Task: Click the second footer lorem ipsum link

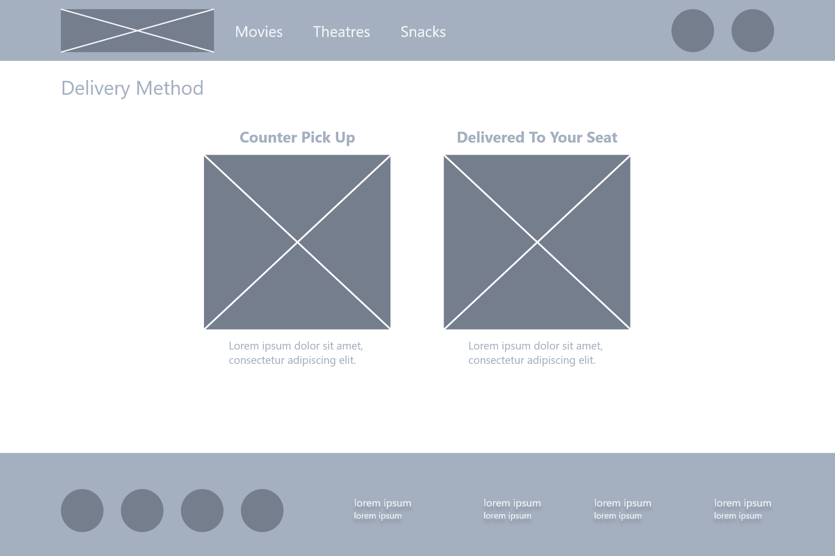Action: pos(512,503)
